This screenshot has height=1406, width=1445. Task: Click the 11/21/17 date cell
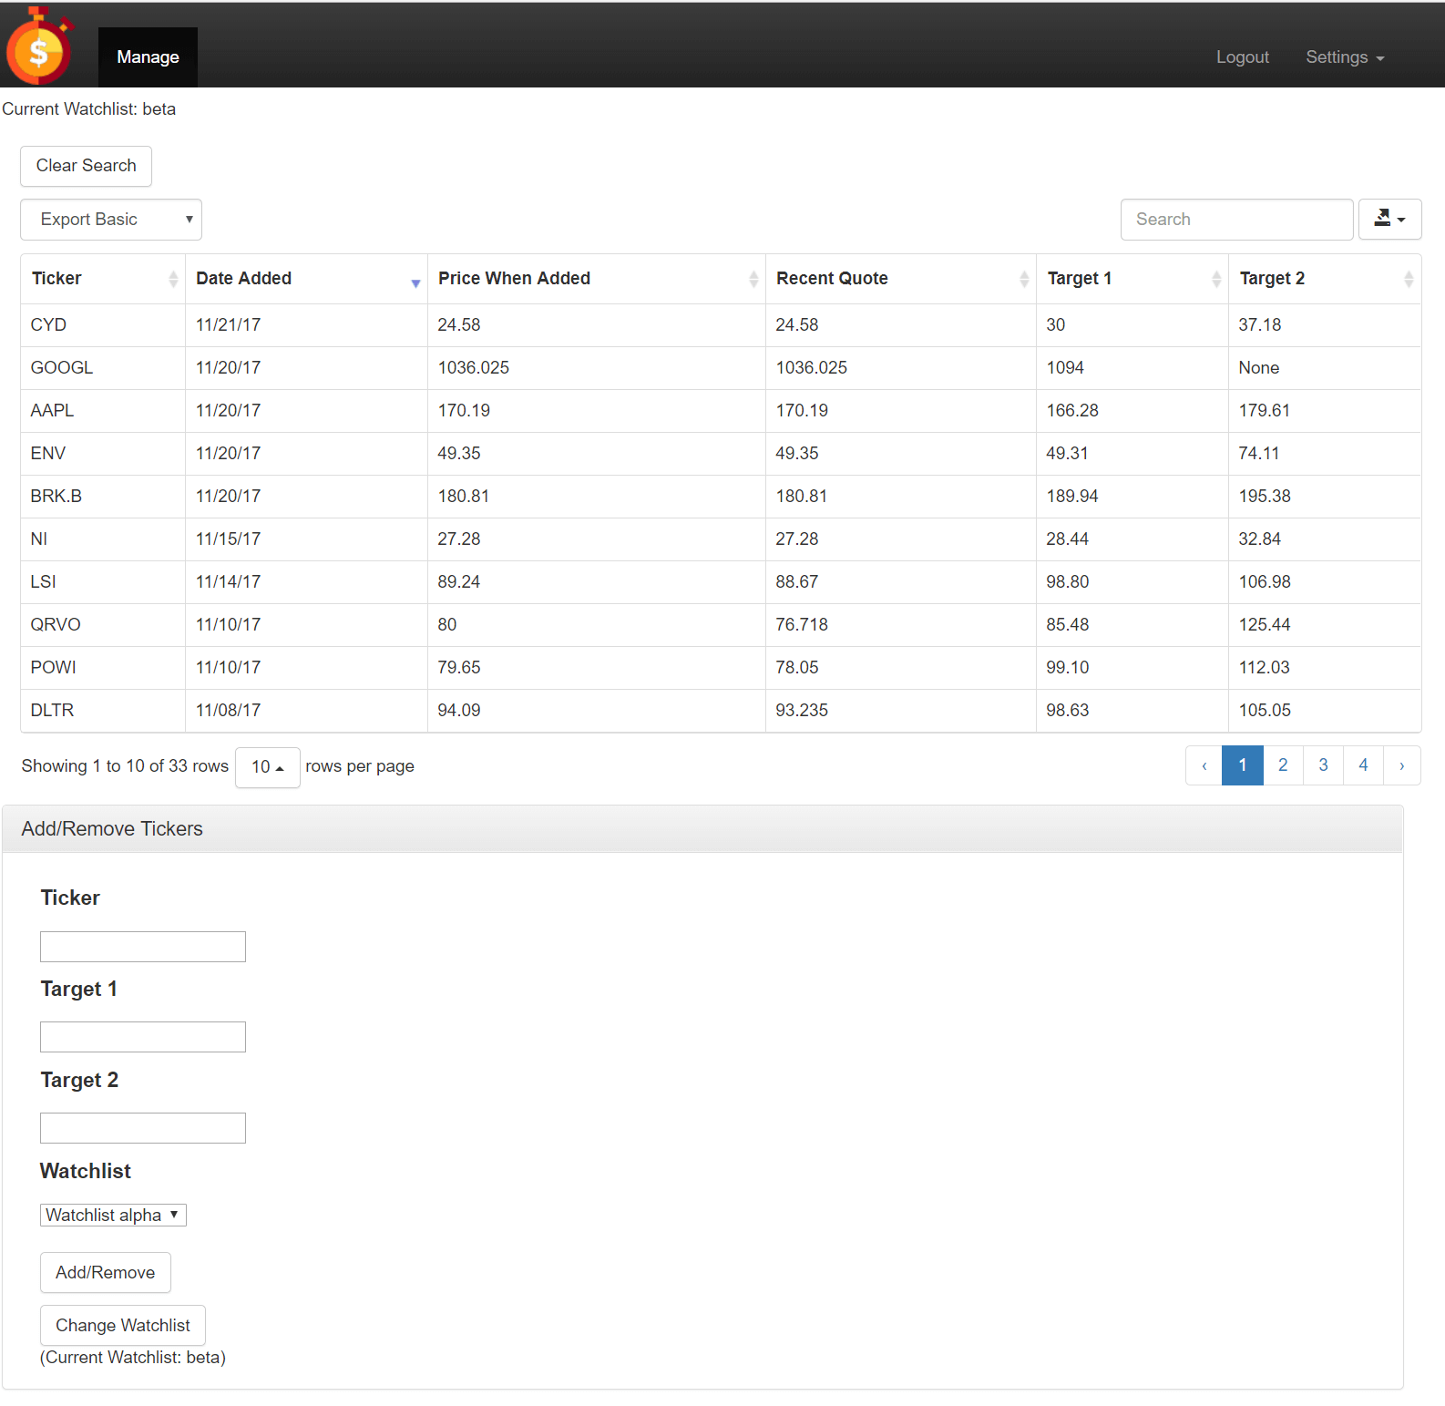tap(306, 325)
